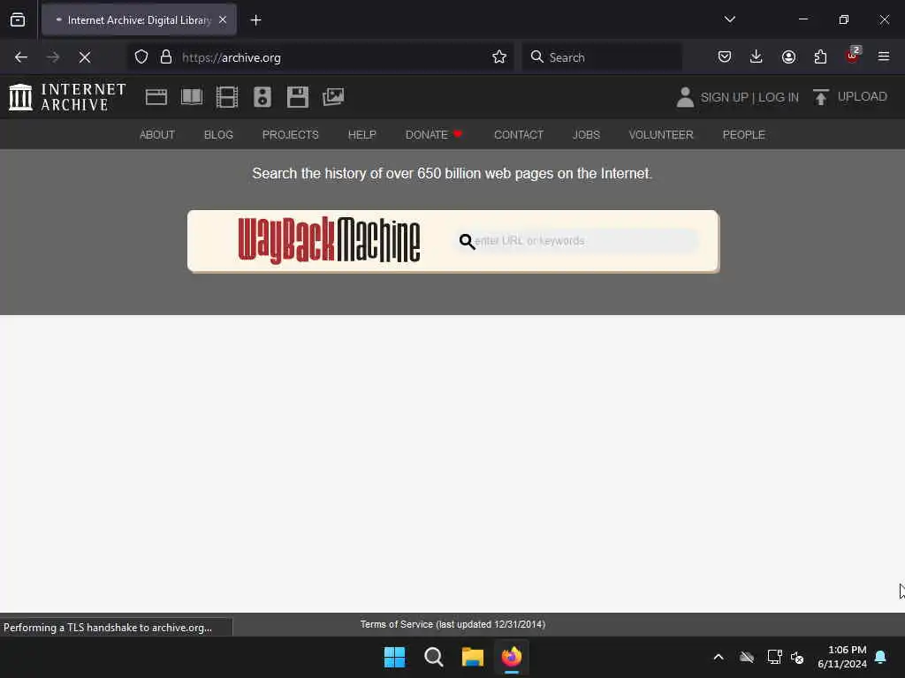Open the PEOPLE link
905x678 pixels.
pyautogui.click(x=743, y=135)
